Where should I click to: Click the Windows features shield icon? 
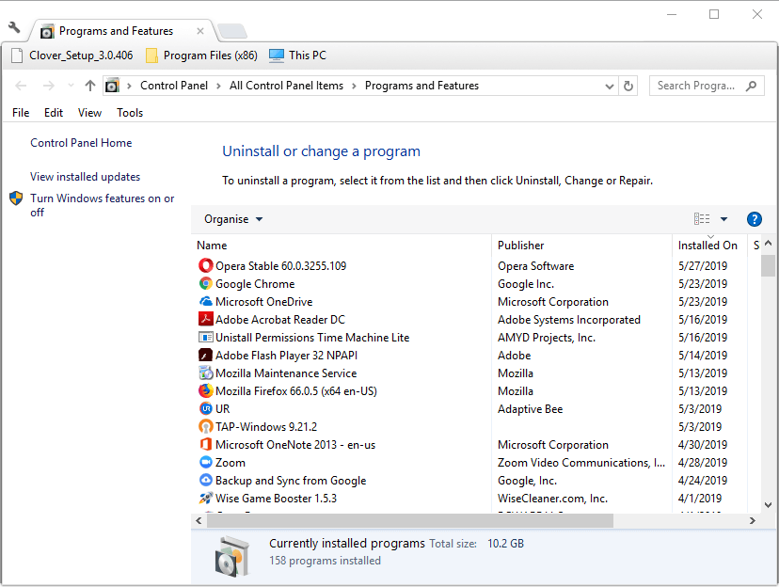click(x=16, y=198)
